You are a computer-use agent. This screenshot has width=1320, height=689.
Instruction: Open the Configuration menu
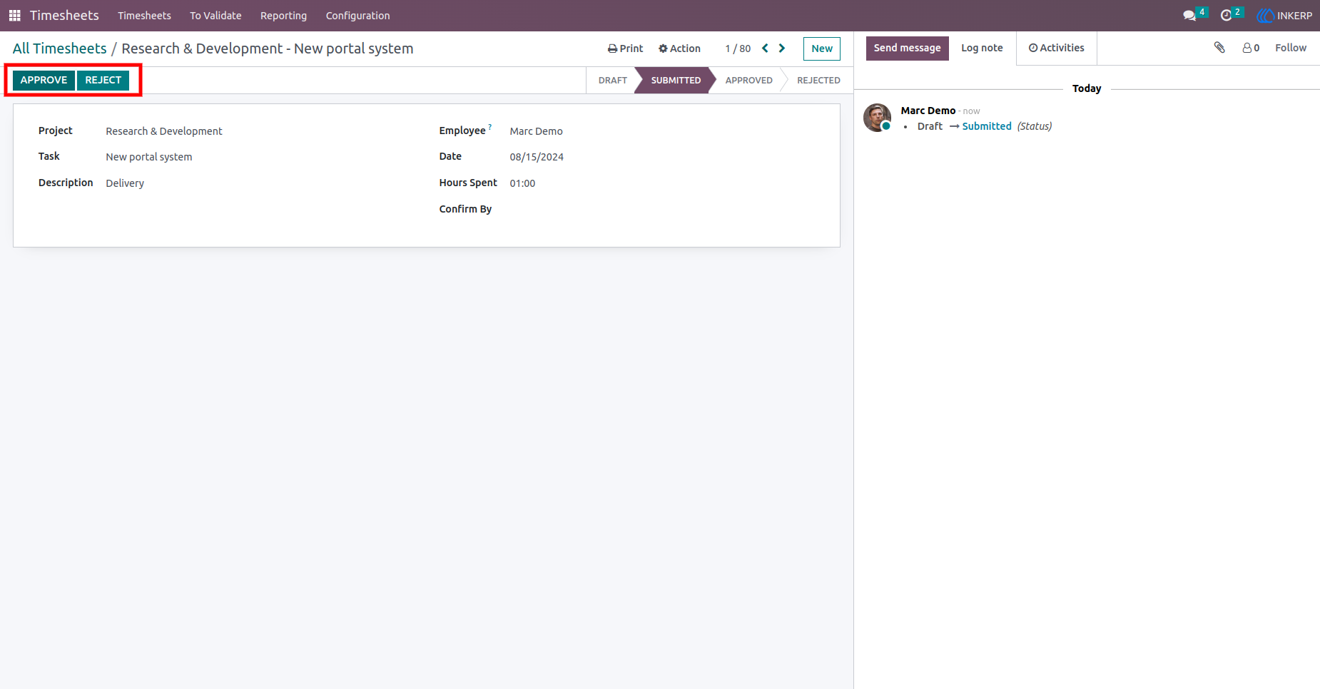[x=357, y=16]
